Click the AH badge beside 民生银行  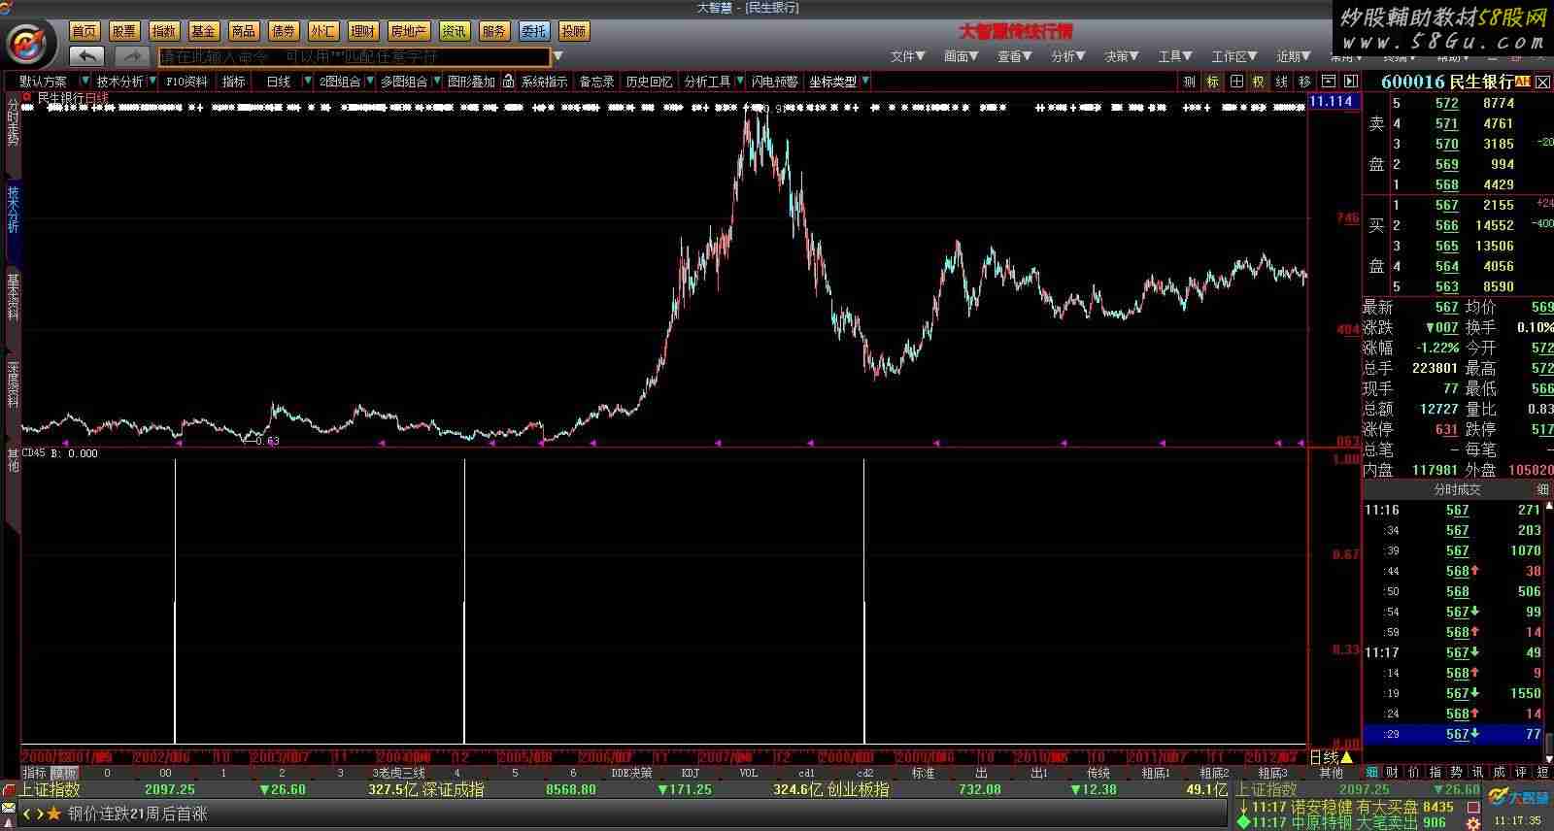1523,82
